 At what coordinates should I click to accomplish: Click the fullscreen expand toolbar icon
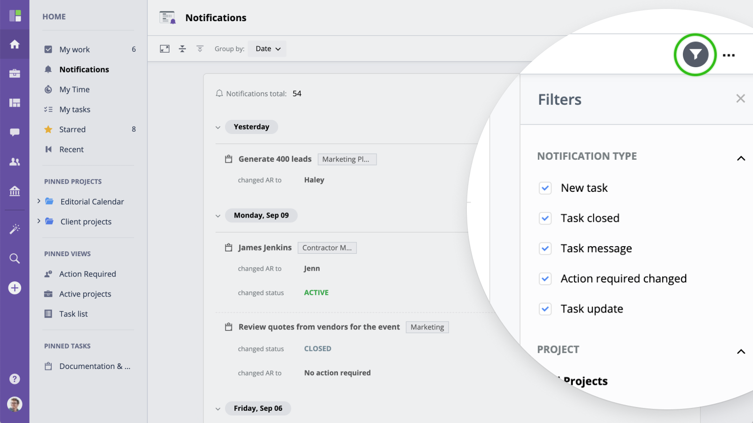pyautogui.click(x=165, y=49)
